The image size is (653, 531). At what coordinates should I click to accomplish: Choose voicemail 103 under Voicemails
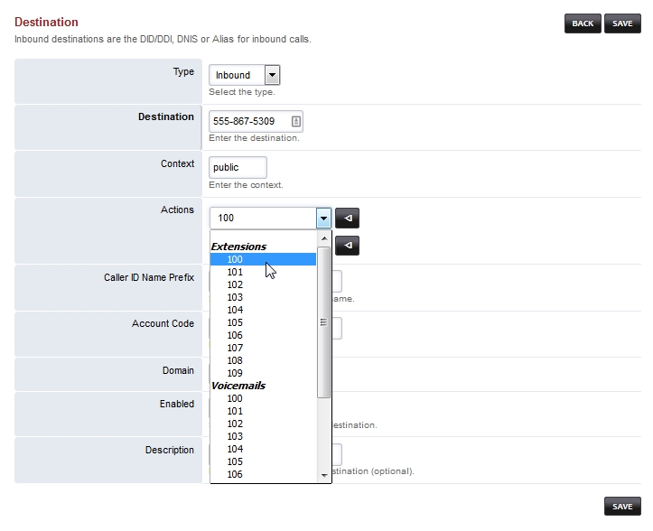[235, 436]
